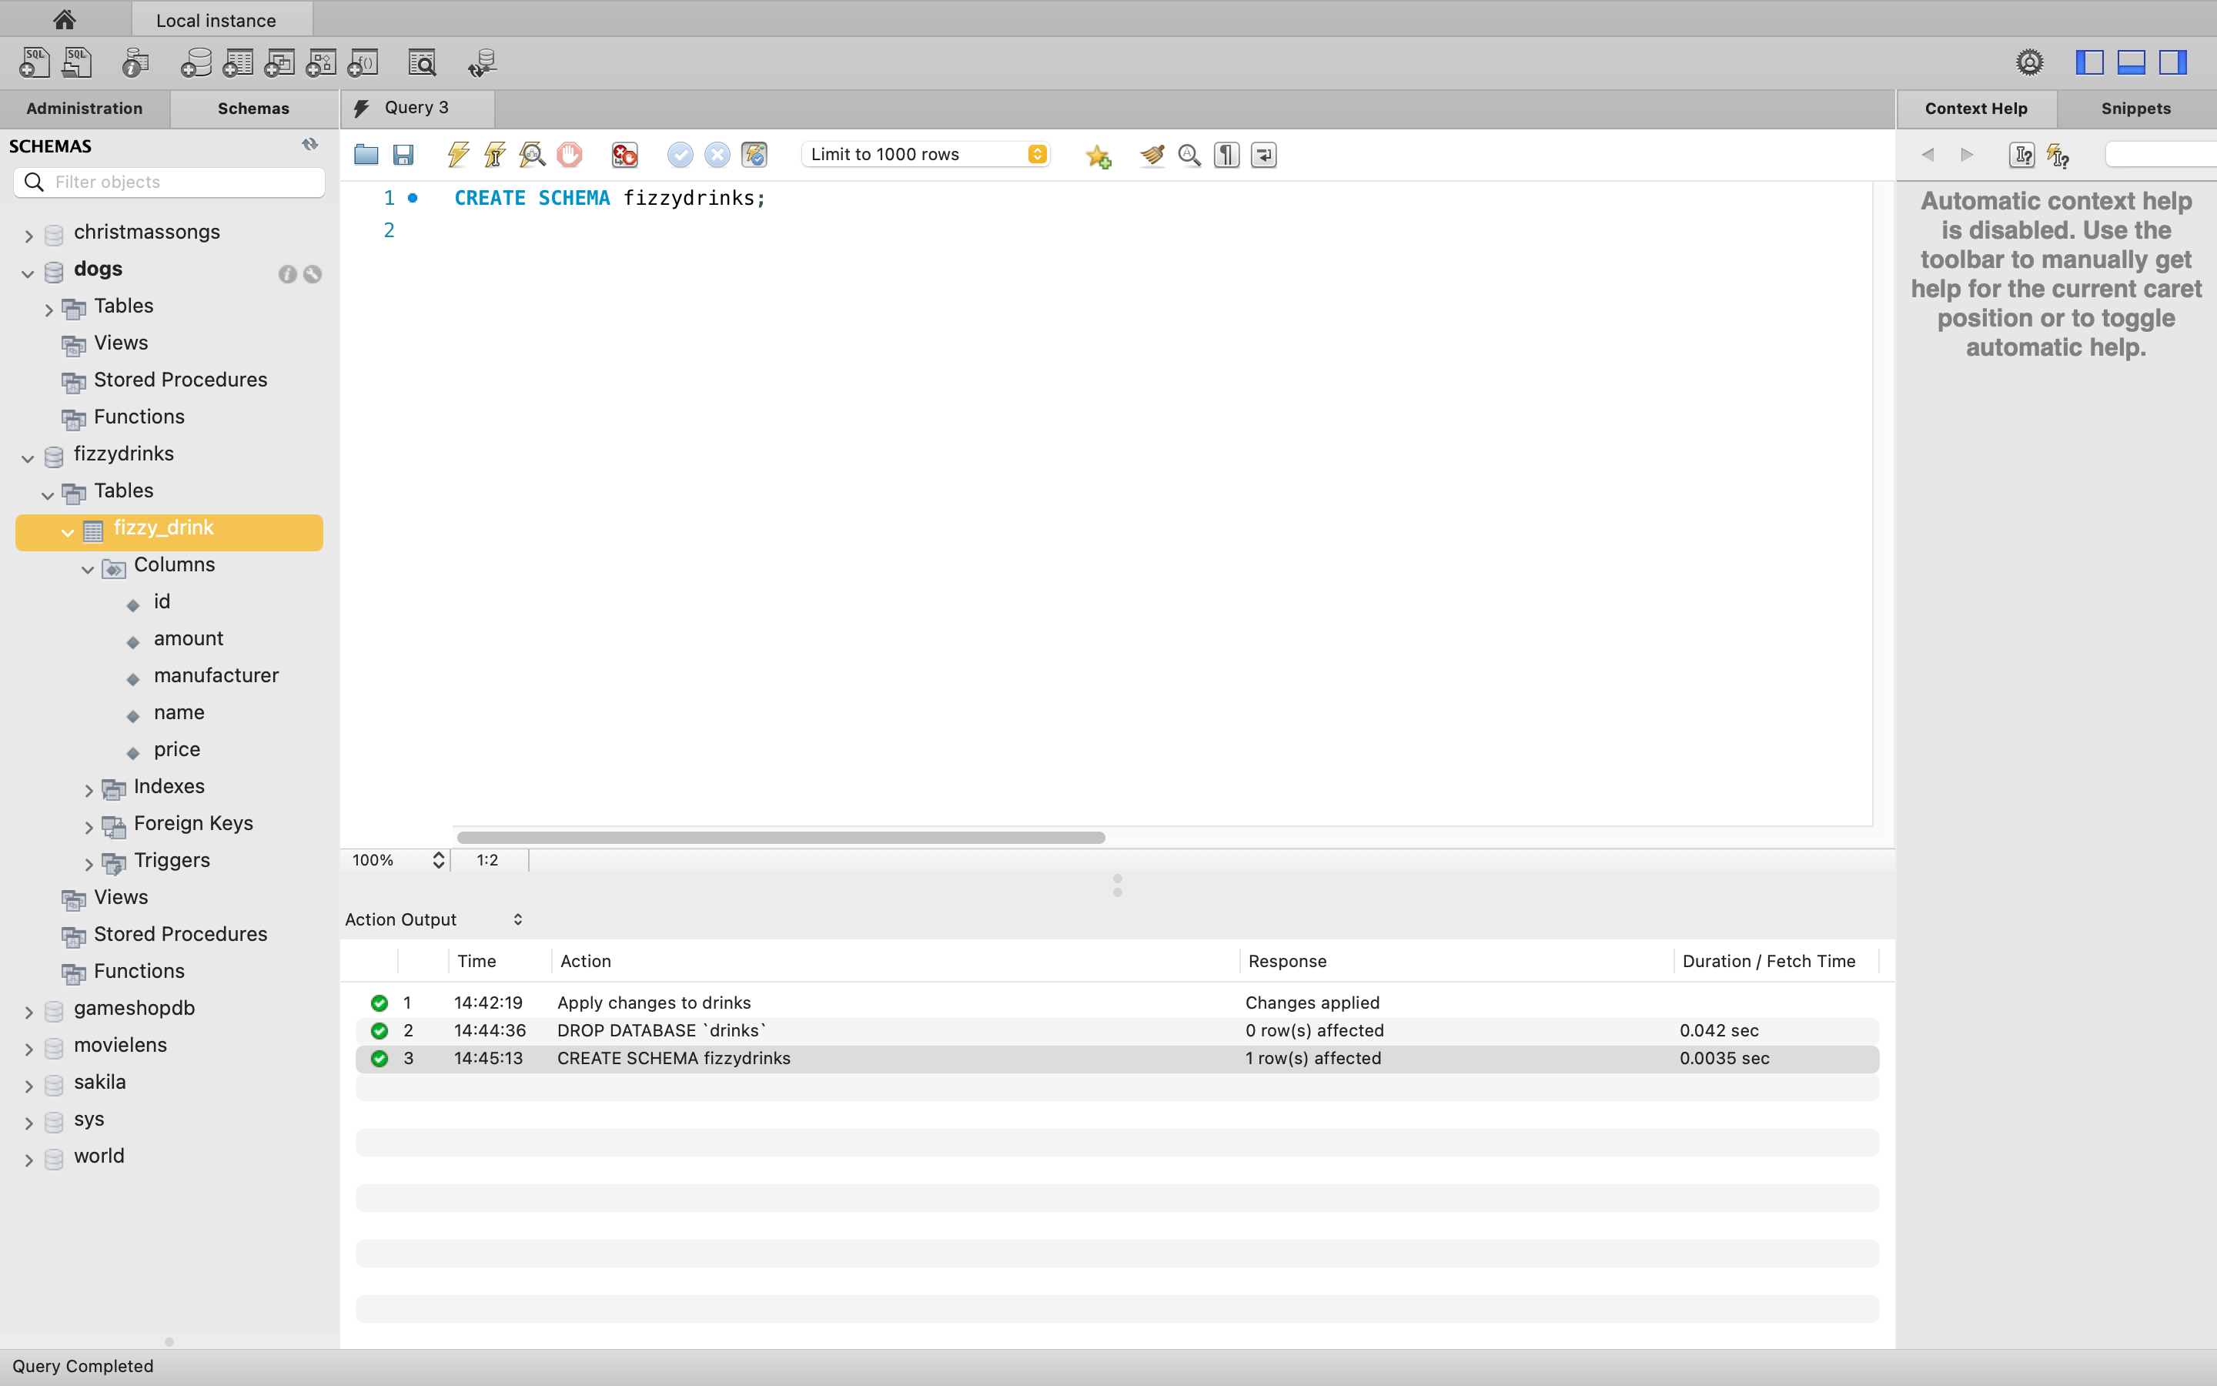The image size is (2217, 1386).
Task: Click the Save script floppy disk icon
Action: point(403,154)
